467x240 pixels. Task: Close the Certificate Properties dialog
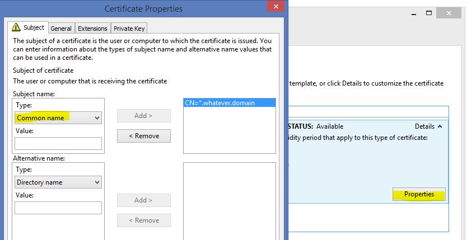click(x=274, y=7)
